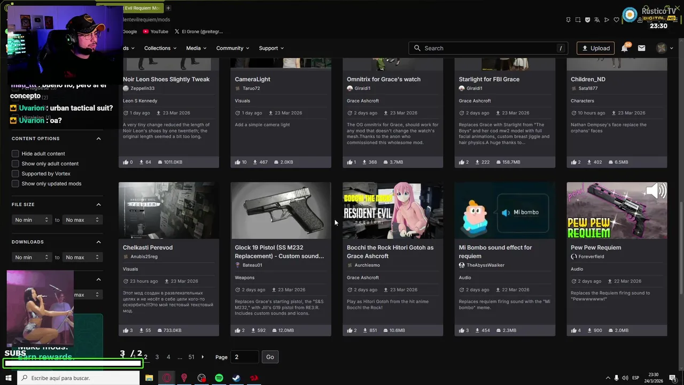684x385 pixels.
Task: Open the Support menu
Action: point(271,48)
